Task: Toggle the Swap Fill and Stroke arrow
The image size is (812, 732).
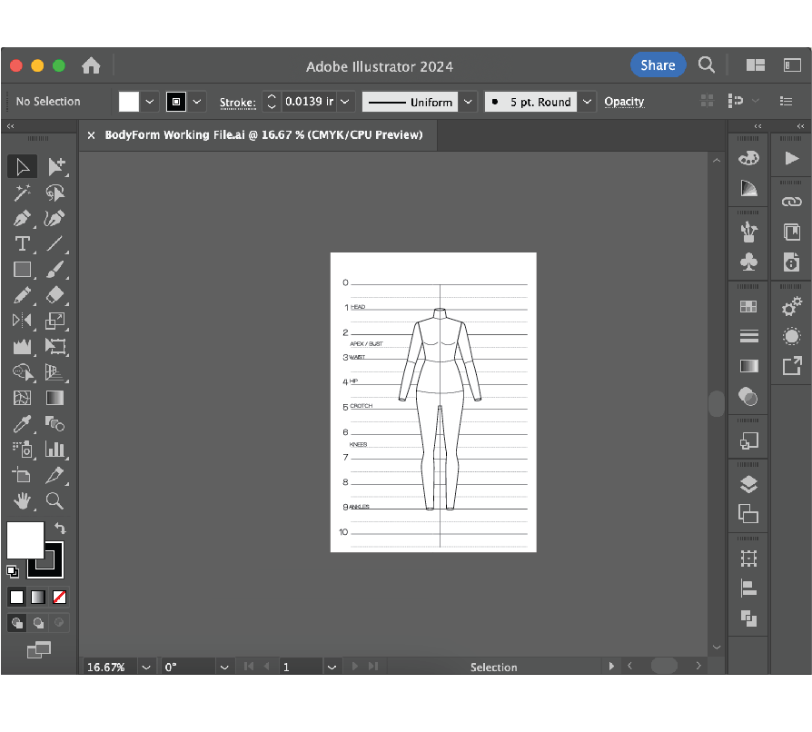Action: click(60, 528)
